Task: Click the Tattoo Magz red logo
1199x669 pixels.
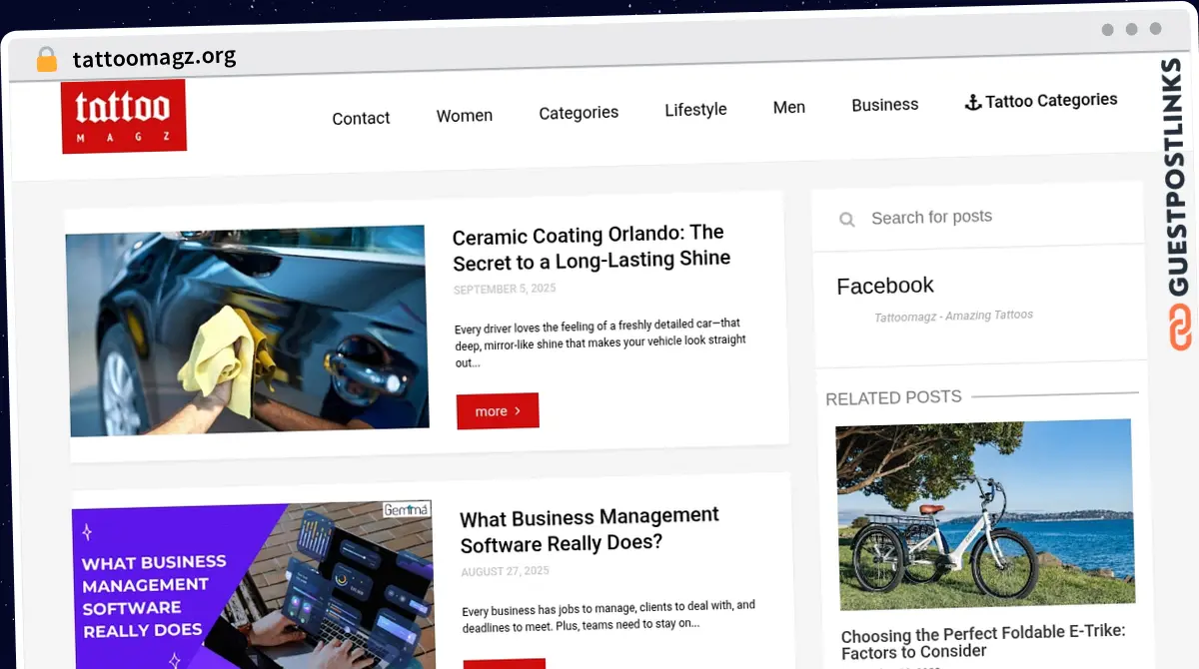Action: tap(124, 116)
